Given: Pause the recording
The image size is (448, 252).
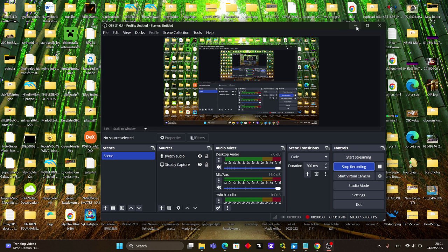Looking at the screenshot, I should click(380, 167).
